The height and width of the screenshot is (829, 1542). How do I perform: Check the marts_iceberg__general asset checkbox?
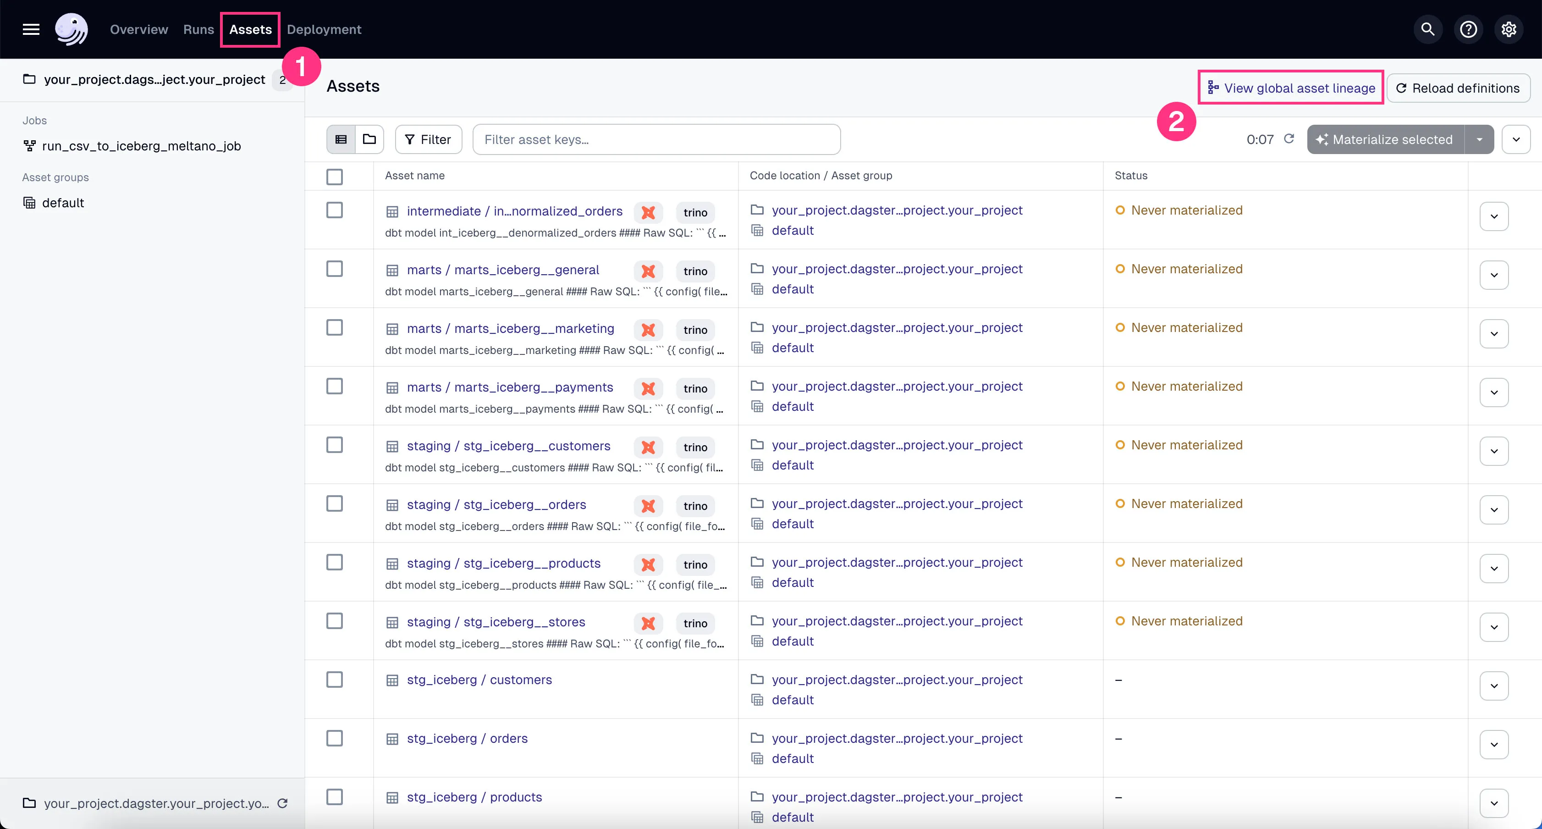click(335, 269)
